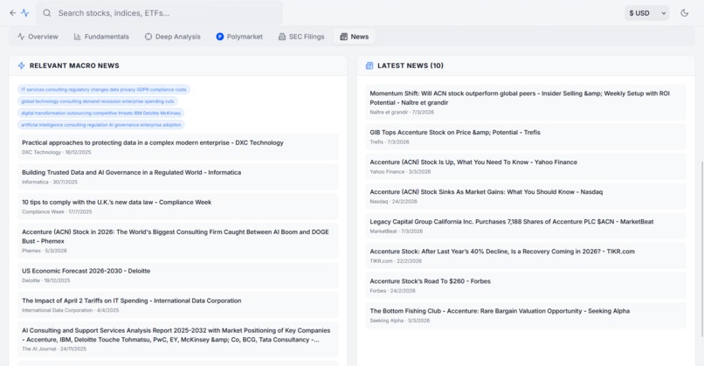The height and width of the screenshot is (366, 704).
Task: Open TIKR.com Accenture recovery article
Action: [x=526, y=256]
